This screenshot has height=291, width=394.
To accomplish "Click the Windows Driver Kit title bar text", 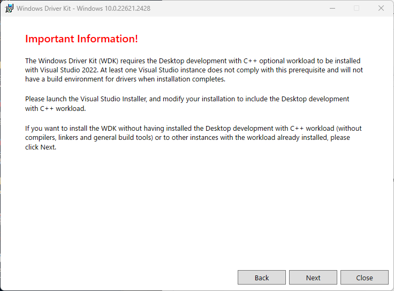I will point(84,8).
